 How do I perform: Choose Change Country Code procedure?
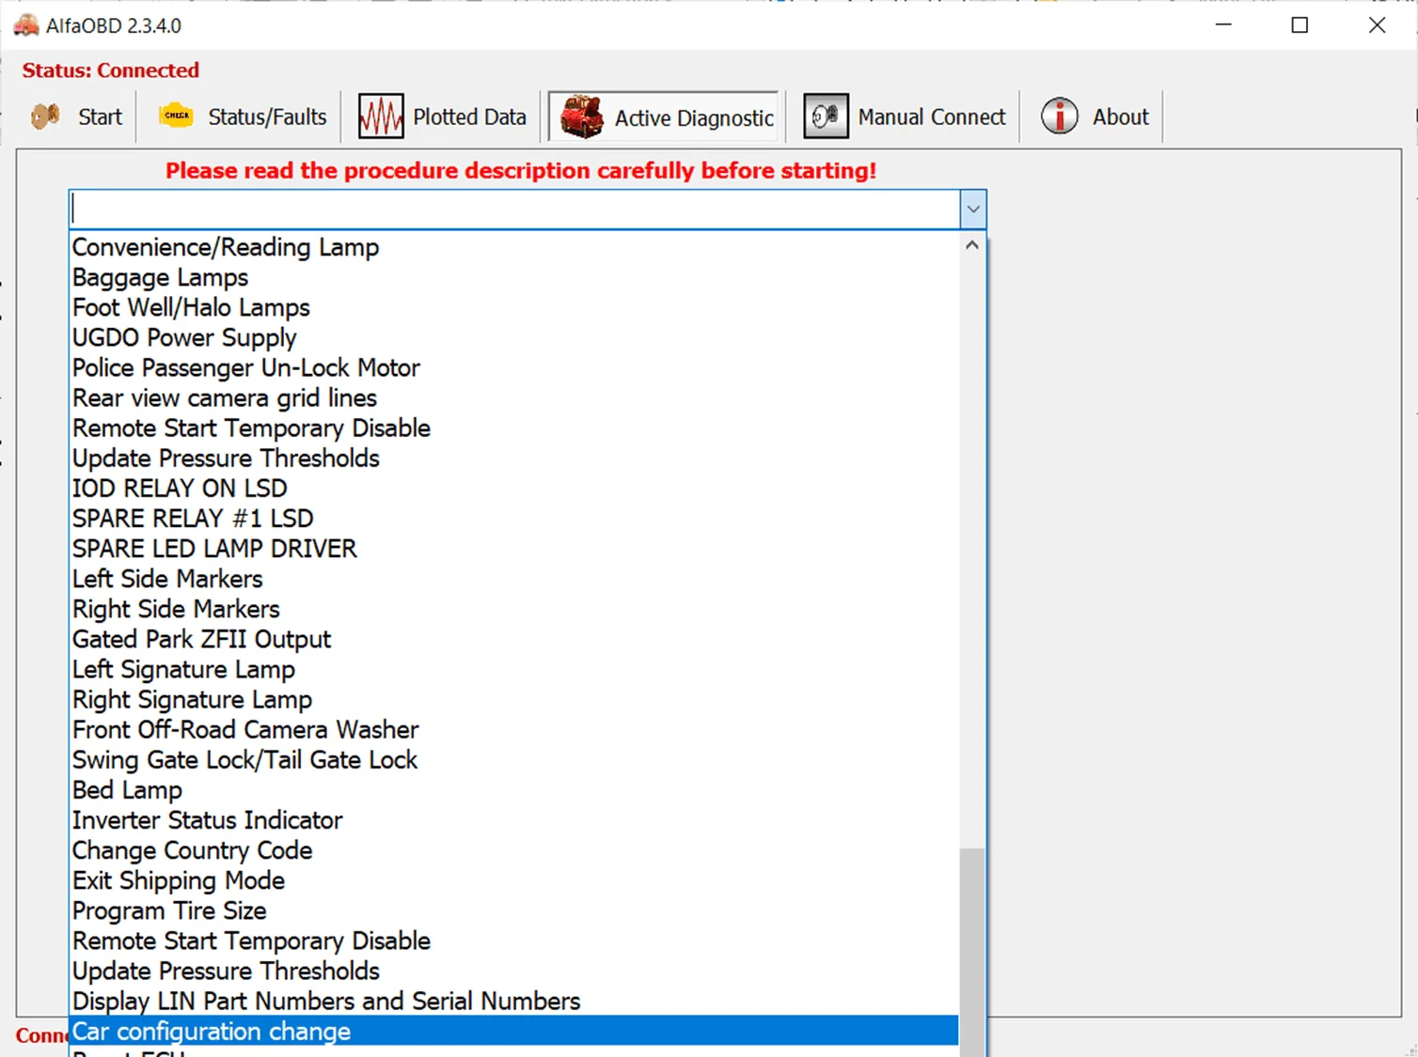tap(513, 849)
